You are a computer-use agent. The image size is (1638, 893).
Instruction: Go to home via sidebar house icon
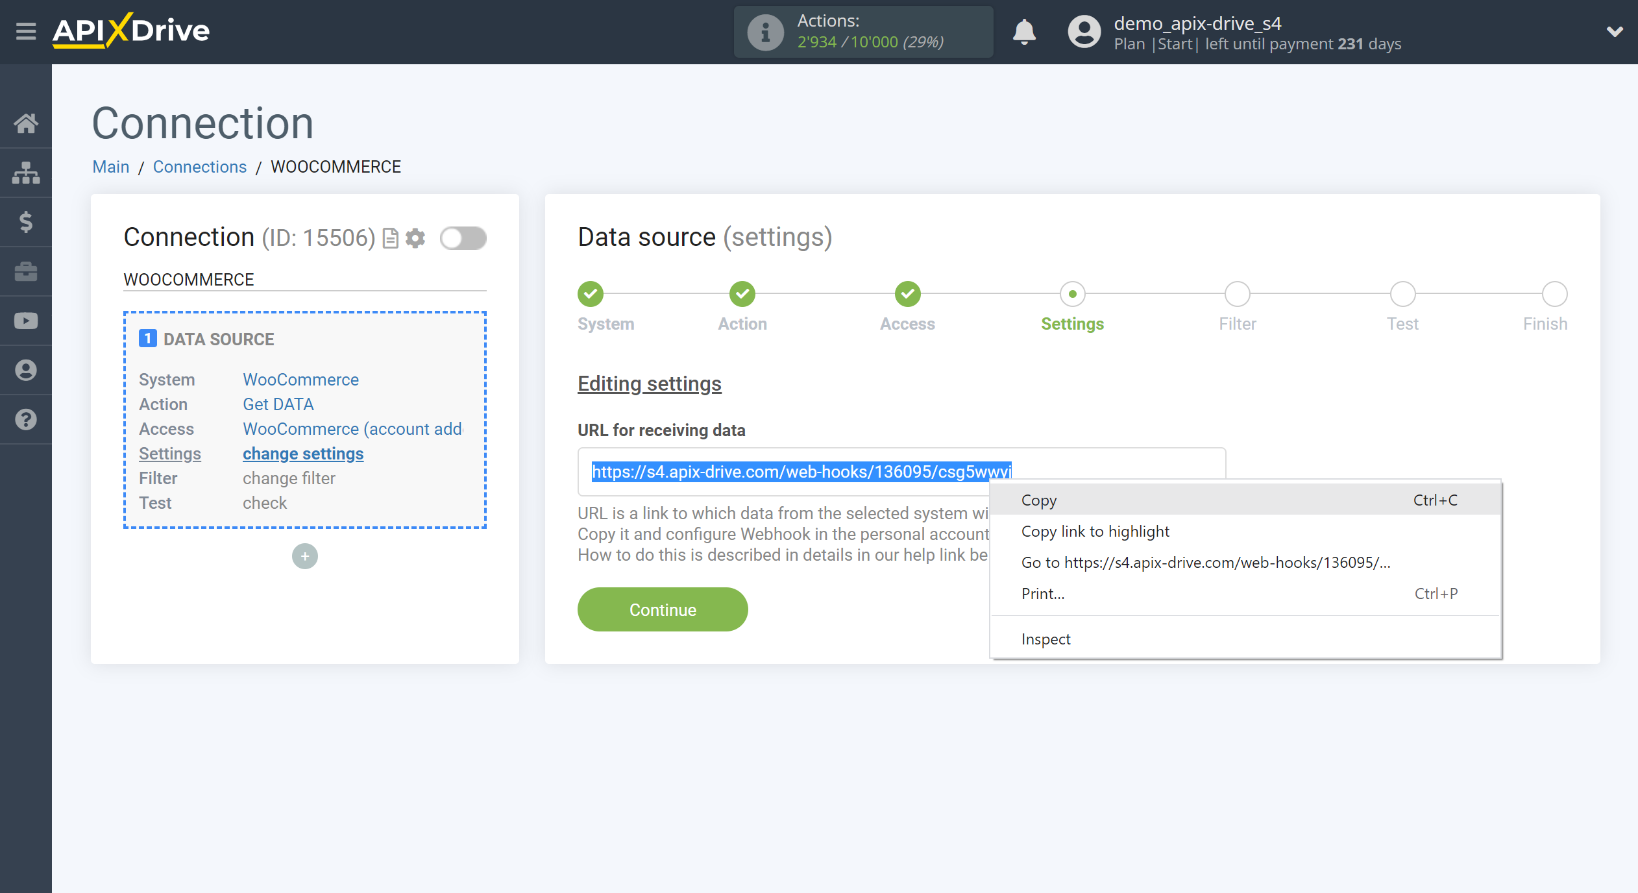click(x=26, y=123)
